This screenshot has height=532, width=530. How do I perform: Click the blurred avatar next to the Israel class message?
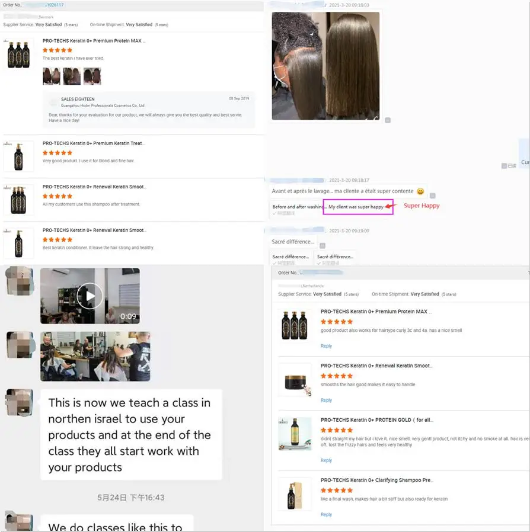click(20, 402)
